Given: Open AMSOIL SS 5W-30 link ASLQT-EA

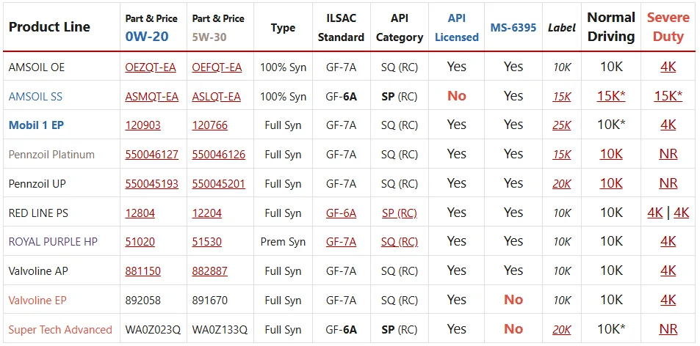Looking at the screenshot, I should 217,97.
